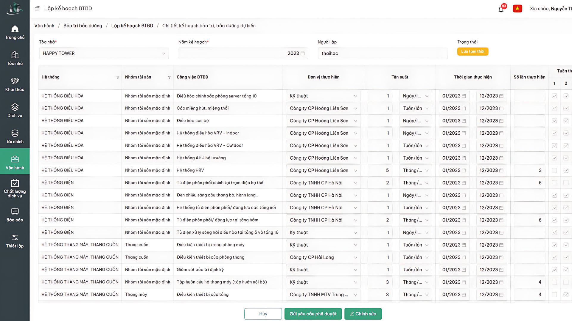The height and width of the screenshot is (321, 572).
Task: Open Tòa nhà section in sidebar
Action: coord(15,59)
